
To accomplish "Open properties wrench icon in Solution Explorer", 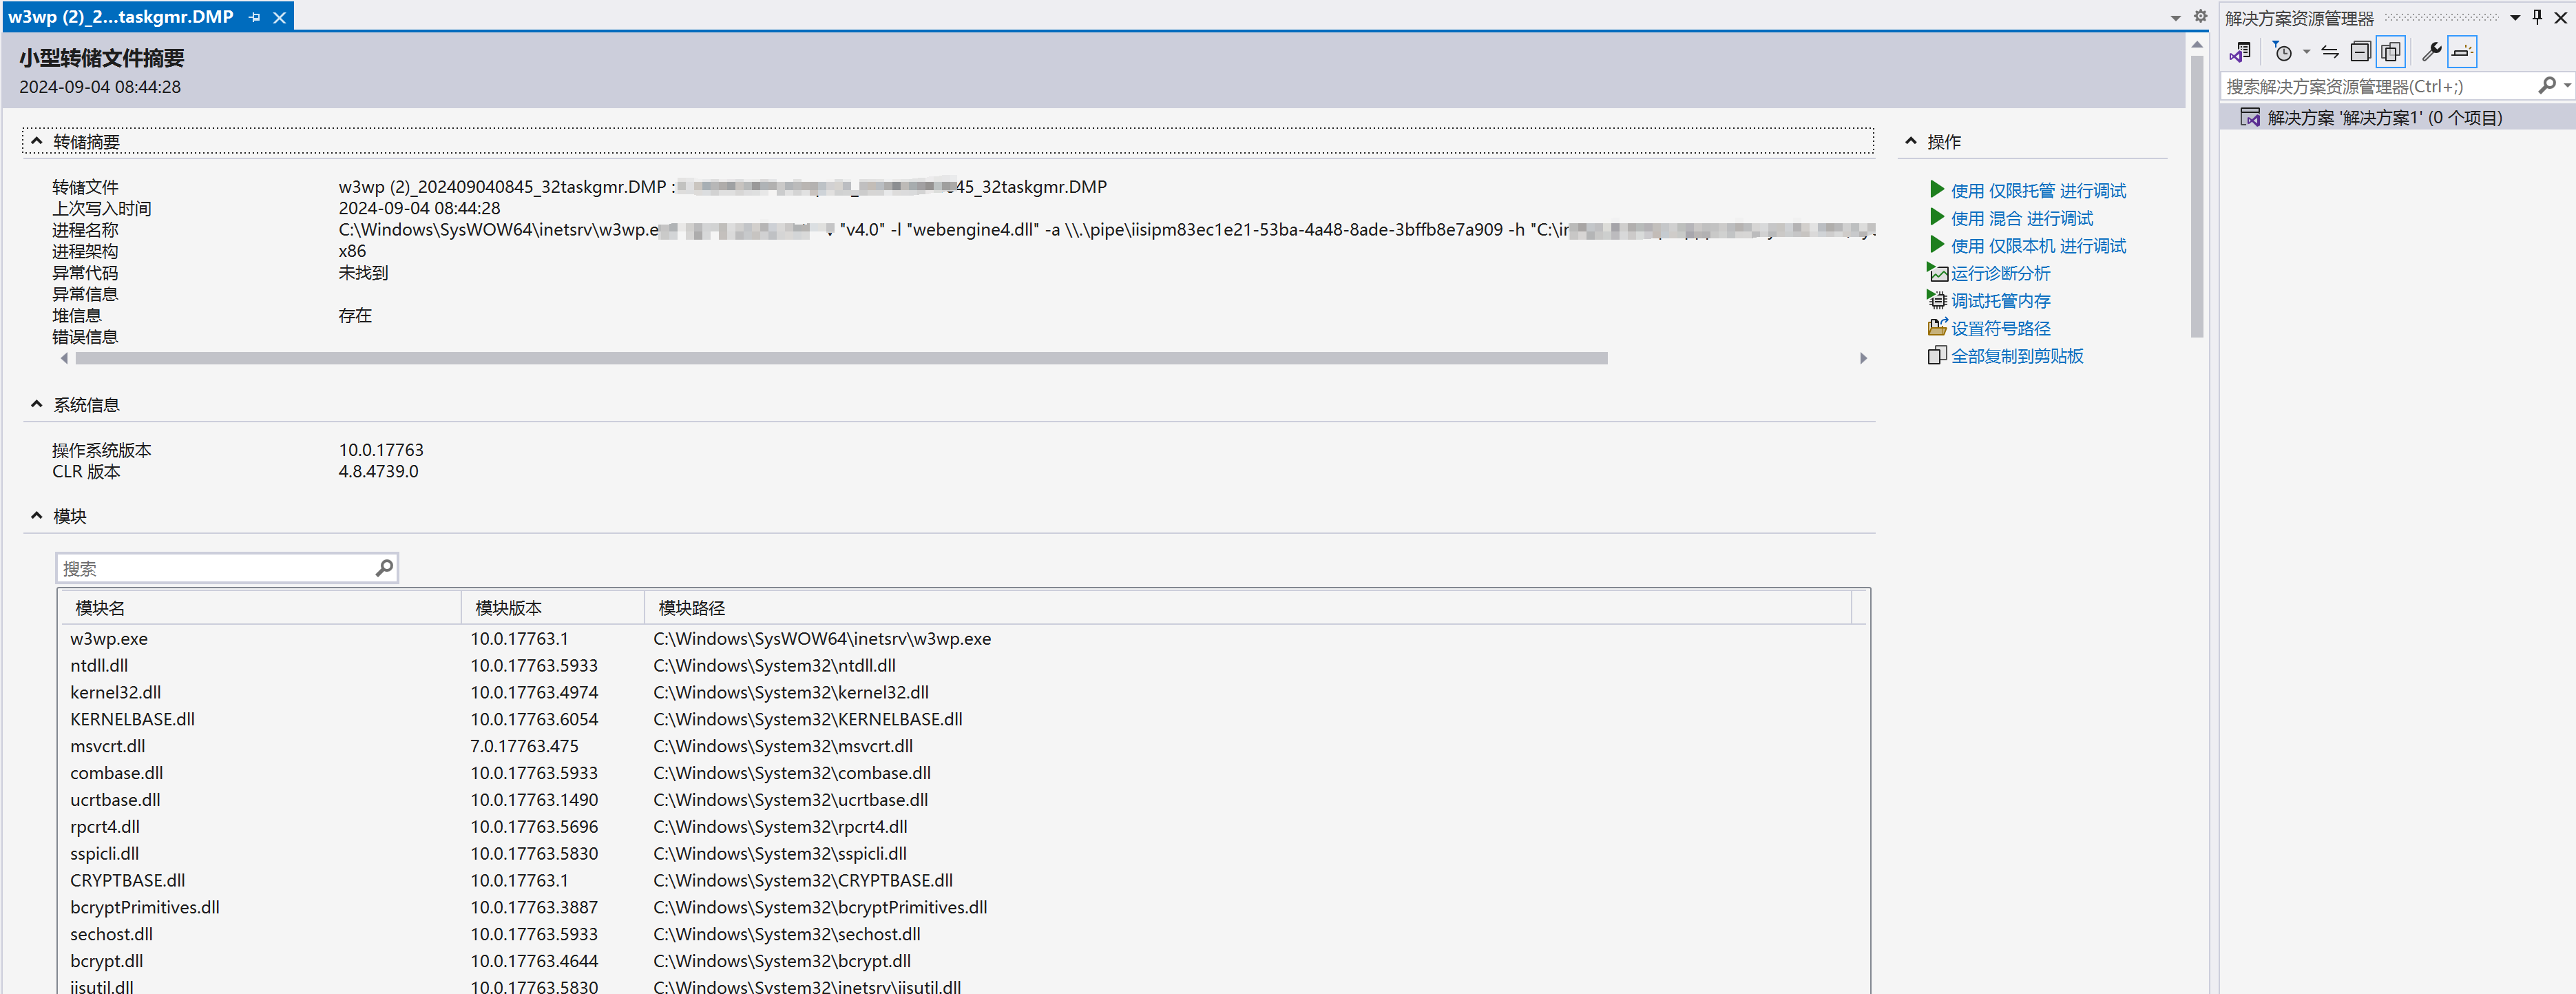I will 2432,52.
